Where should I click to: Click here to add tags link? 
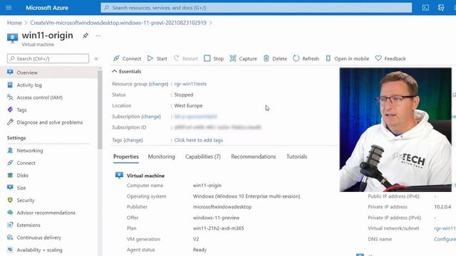pos(199,140)
